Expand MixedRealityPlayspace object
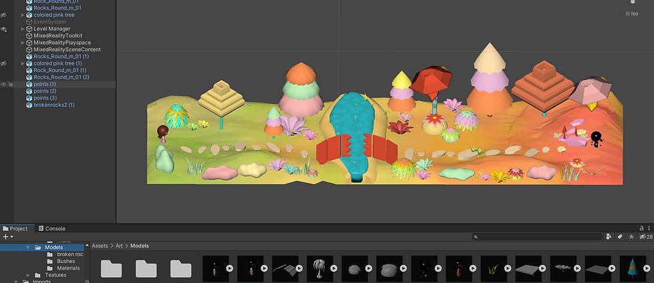Viewport: 654px width, 283px height. click(23, 43)
